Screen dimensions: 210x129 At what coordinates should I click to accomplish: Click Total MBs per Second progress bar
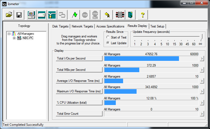click(x=151, y=70)
